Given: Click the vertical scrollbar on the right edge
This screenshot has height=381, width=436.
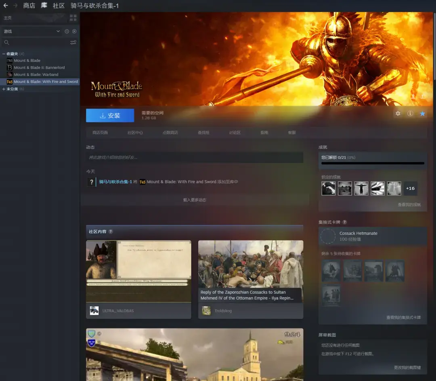Looking at the screenshot, I should tap(435, 46).
